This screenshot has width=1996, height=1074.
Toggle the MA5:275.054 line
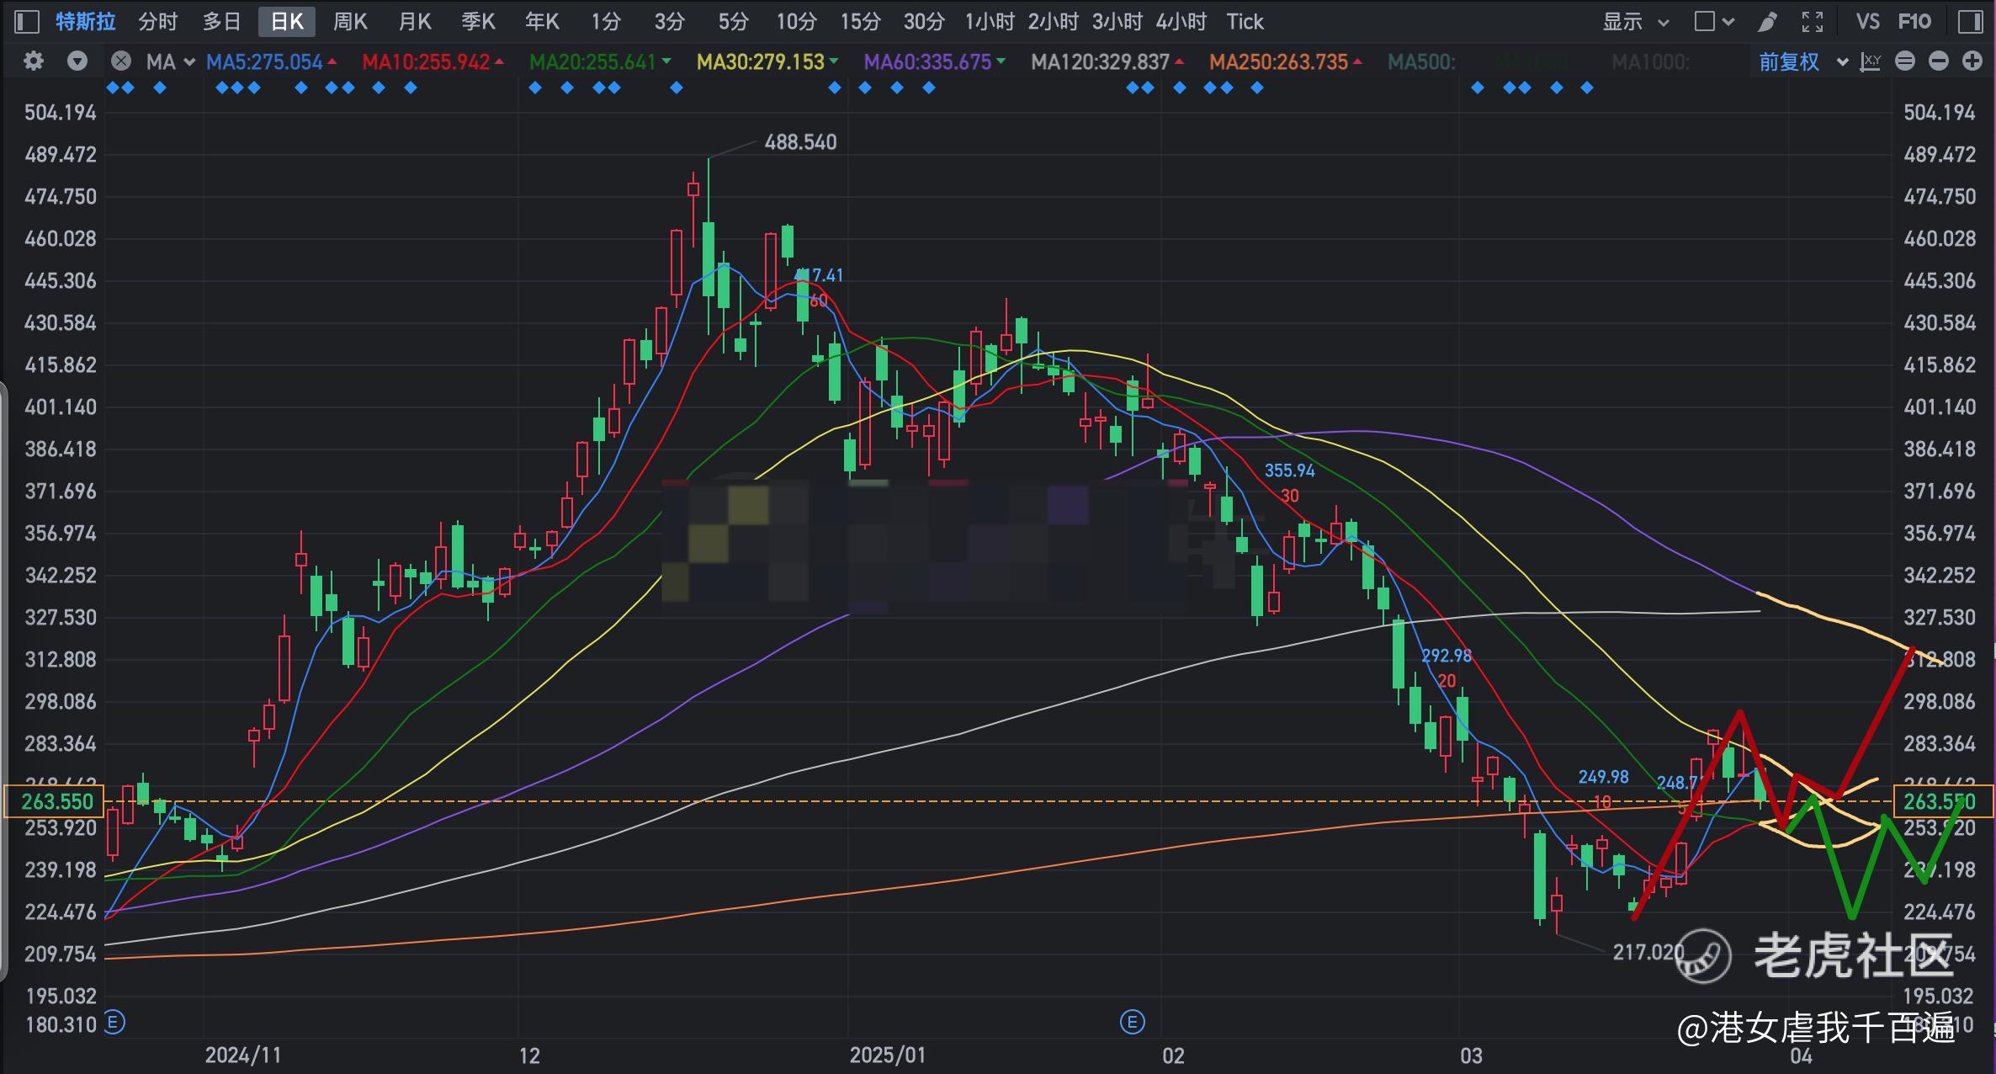click(271, 61)
